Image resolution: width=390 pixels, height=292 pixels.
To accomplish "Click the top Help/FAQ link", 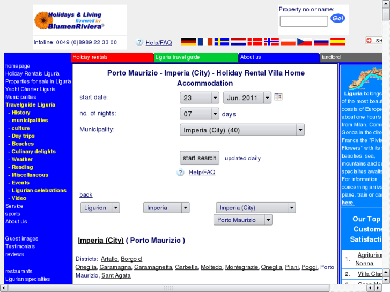I will [x=159, y=43].
